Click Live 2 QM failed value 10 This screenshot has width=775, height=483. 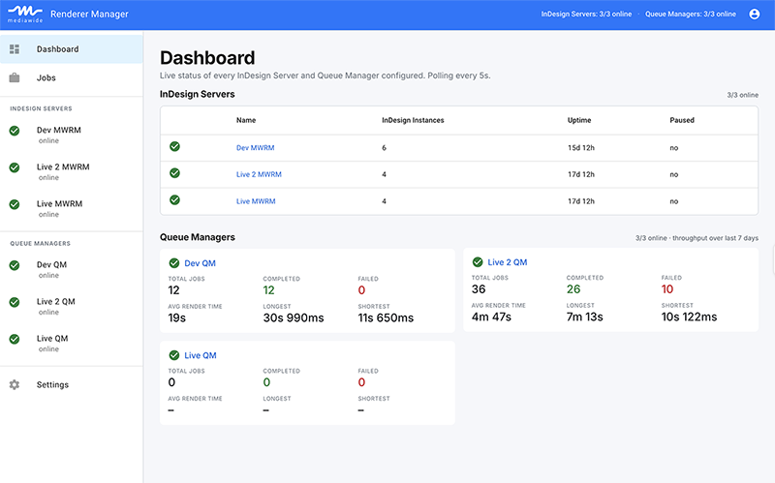click(667, 288)
